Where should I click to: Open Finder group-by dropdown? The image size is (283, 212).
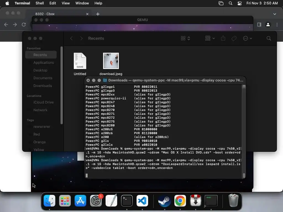click(210, 38)
